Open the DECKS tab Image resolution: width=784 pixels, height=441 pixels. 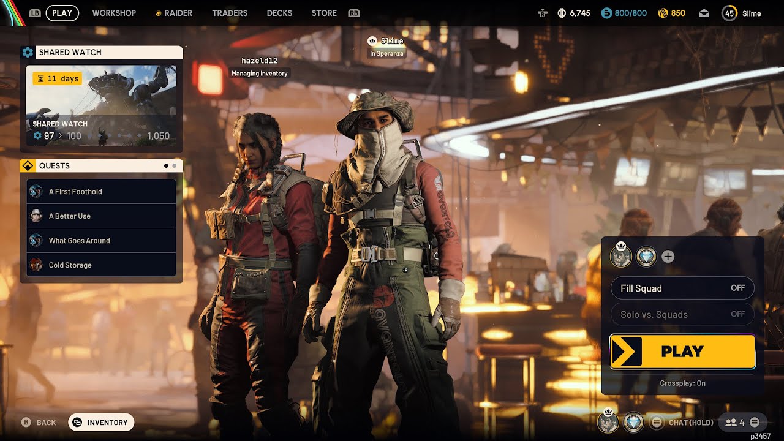point(279,13)
